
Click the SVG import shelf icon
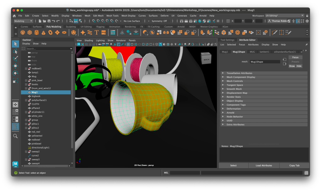point(103,33)
